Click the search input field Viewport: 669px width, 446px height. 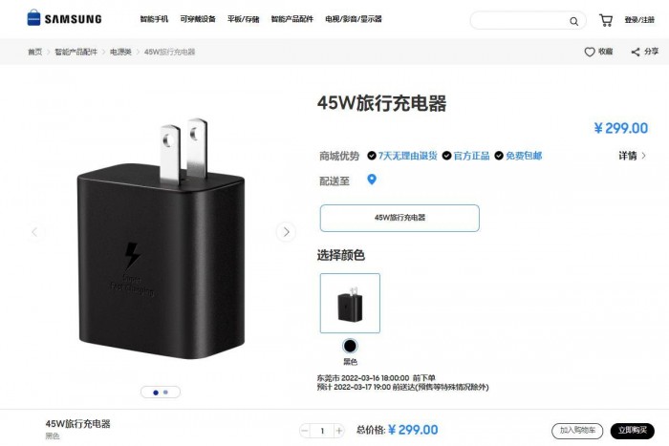[521, 20]
